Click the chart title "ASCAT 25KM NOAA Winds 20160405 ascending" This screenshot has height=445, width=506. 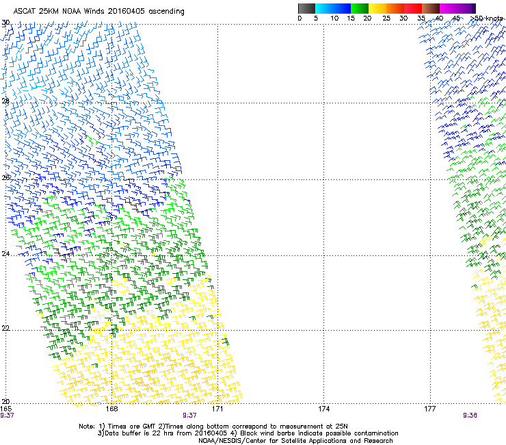(98, 12)
